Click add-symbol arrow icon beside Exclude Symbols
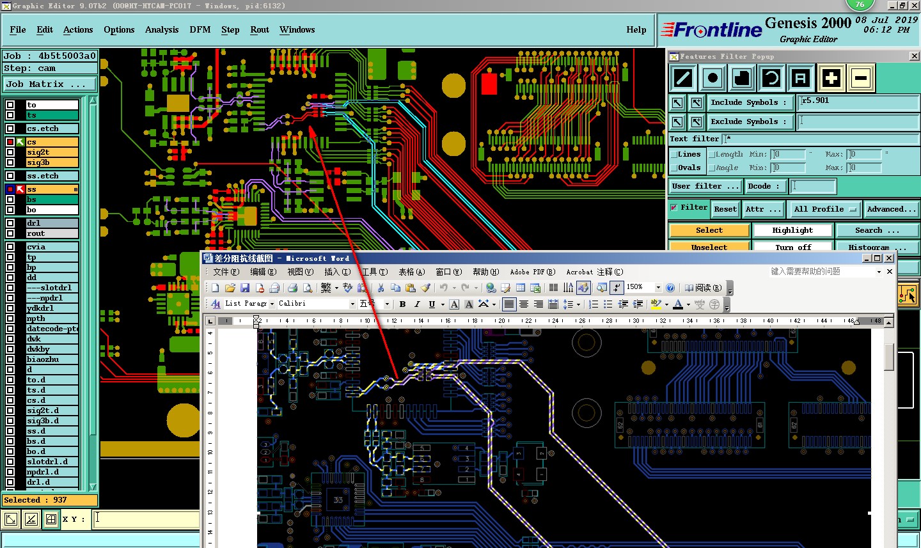This screenshot has height=548, width=921. (x=696, y=121)
